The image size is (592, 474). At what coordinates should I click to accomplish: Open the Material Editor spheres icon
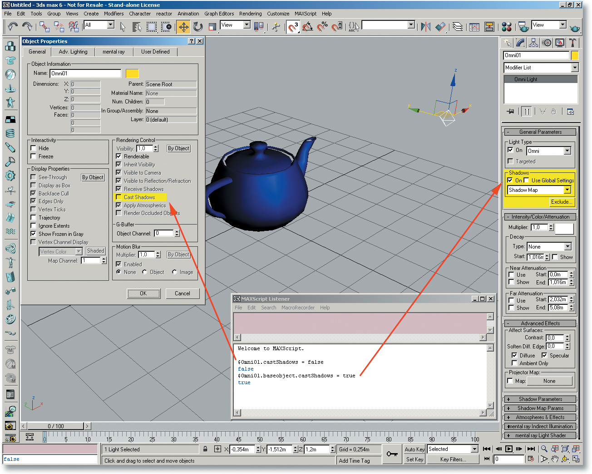[x=507, y=27]
